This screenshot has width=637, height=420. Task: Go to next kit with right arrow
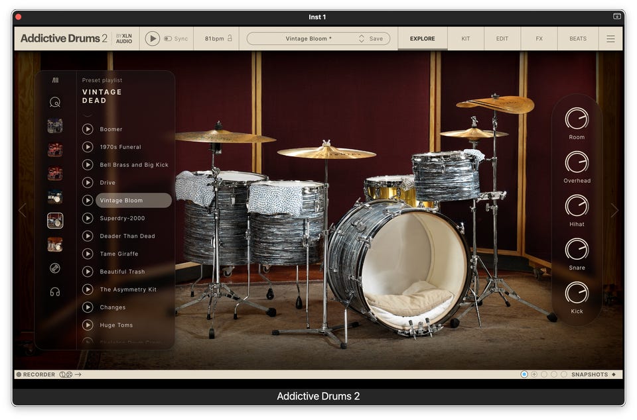pos(614,210)
